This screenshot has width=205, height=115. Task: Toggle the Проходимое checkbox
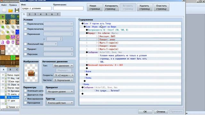coord(25,103)
